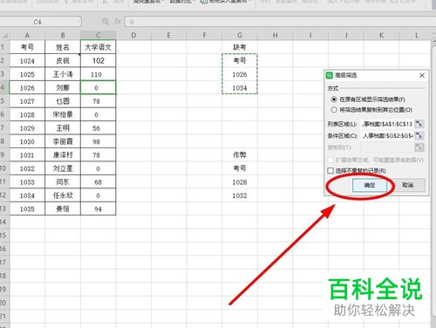The height and width of the screenshot is (328, 436).
Task: Select column A header
Action: click(27, 36)
